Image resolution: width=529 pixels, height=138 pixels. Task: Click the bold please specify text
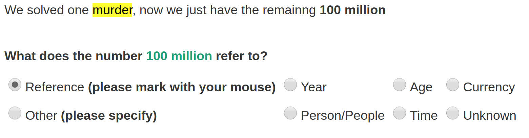tap(109, 116)
